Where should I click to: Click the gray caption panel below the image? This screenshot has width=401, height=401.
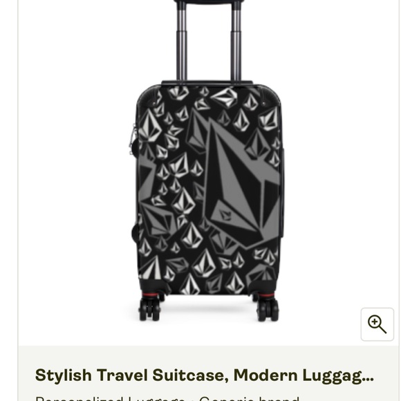pos(208,373)
